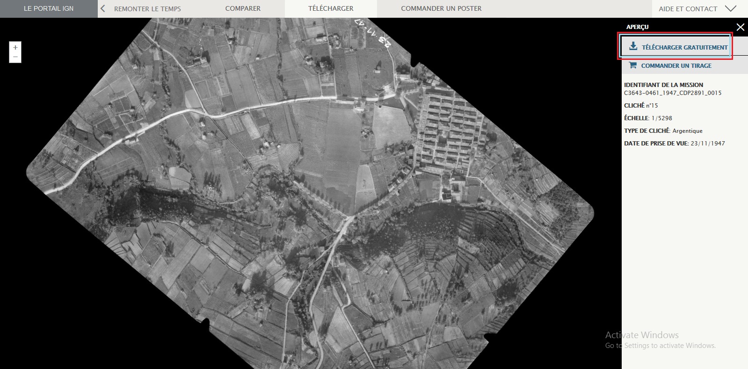
Task: Open COMMANDER UN POSTER tab
Action: point(441,8)
